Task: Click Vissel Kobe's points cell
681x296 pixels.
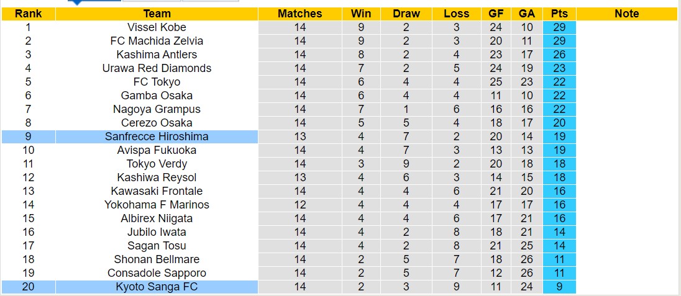Action: (x=559, y=27)
